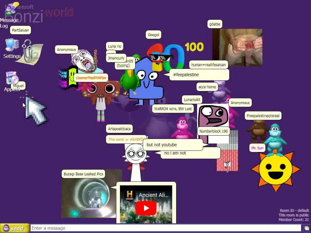Viewport: 311px width, 233px height.
Task: Click the PartSaiyan name tag
Action: point(20,30)
